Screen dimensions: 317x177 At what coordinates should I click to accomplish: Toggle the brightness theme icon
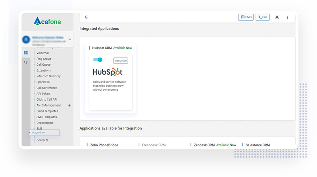[x=277, y=17]
